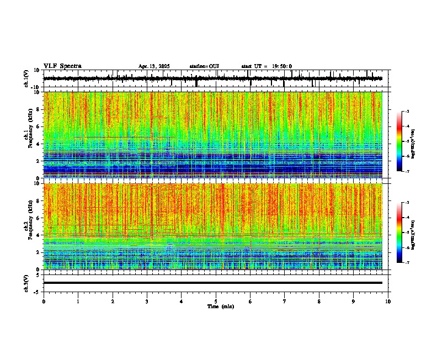This screenshot has height=338, width=437.
Task: Select the date text "Apr. 13, 2025"
Action: point(154,66)
